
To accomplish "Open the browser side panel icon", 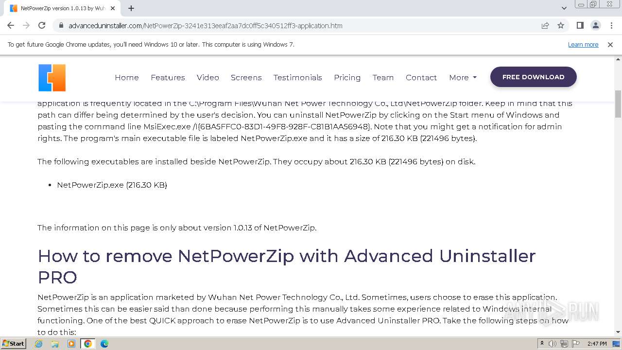I will click(580, 25).
